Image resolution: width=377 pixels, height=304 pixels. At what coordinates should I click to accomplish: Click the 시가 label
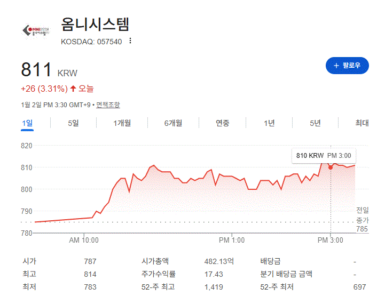point(29,261)
